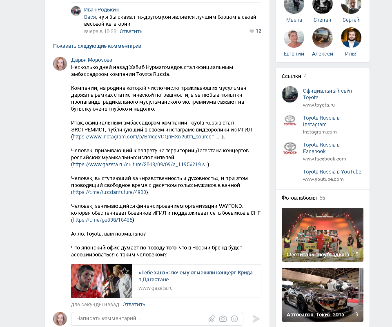Viewport: 392px width, 327px height.
Task: Open the gazeta.ru culture link in comment
Action: 140,165
